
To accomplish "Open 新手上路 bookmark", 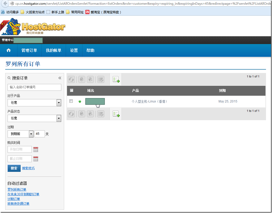I will click(x=55, y=12).
